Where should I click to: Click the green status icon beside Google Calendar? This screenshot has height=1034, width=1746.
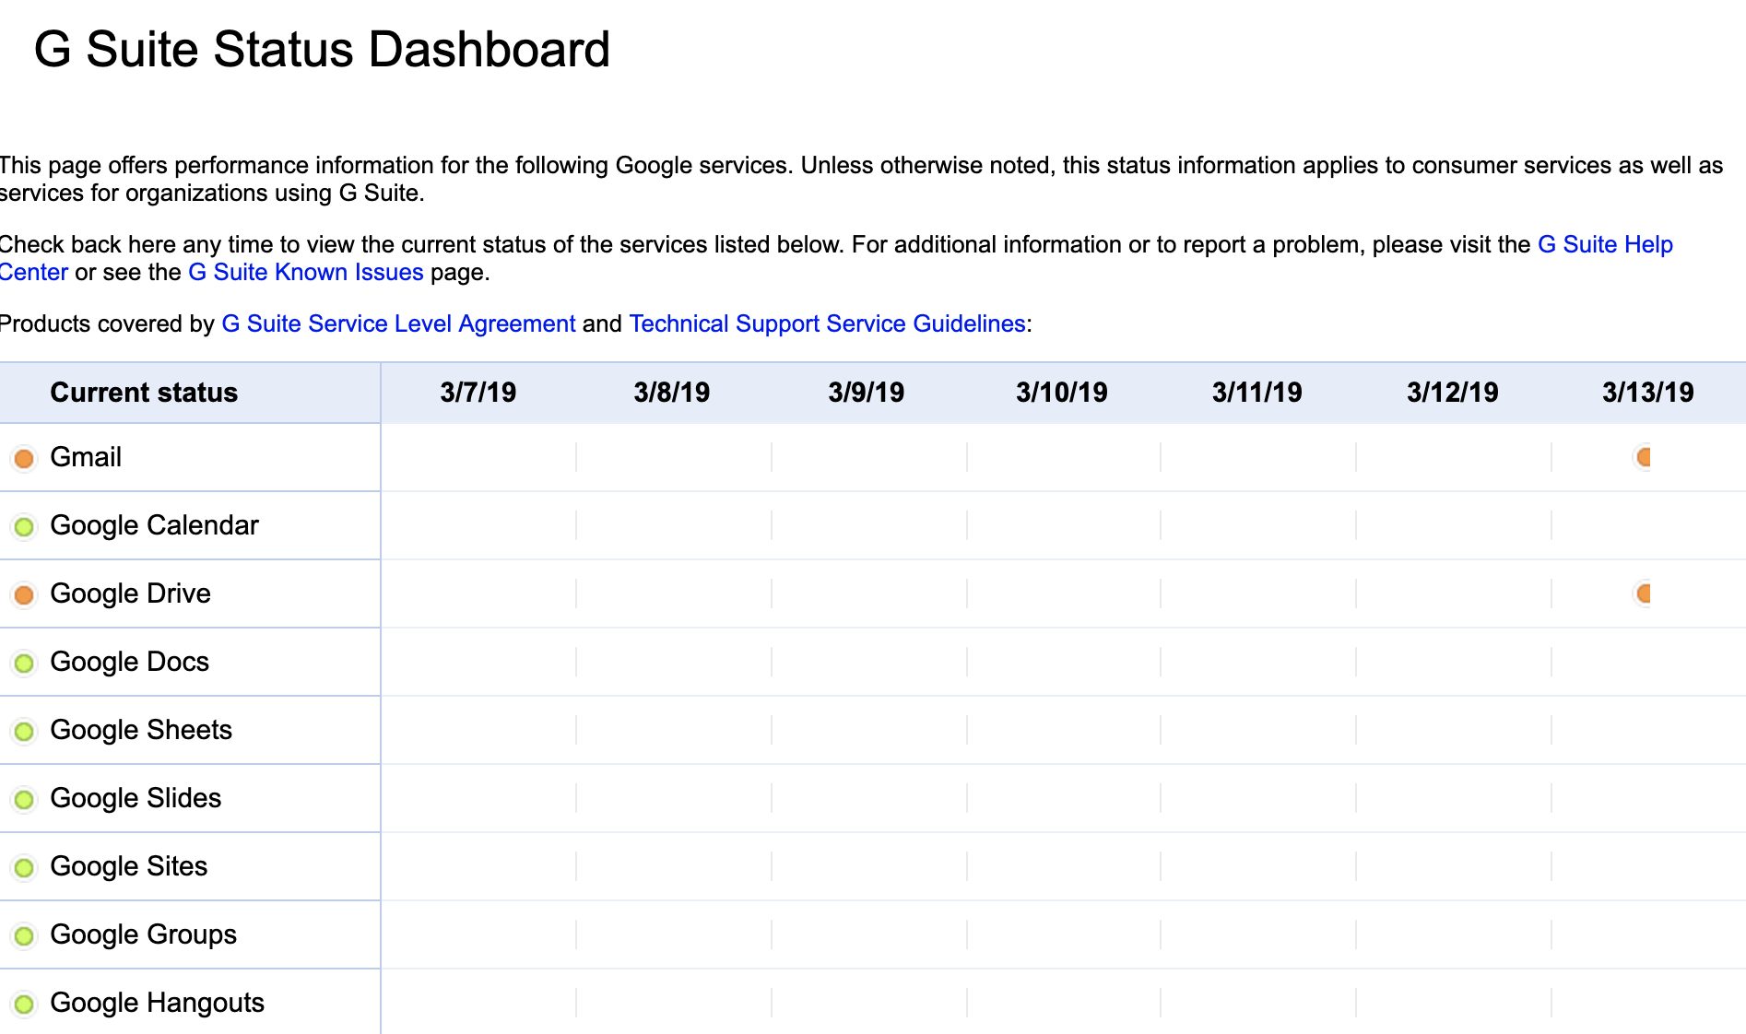[24, 526]
